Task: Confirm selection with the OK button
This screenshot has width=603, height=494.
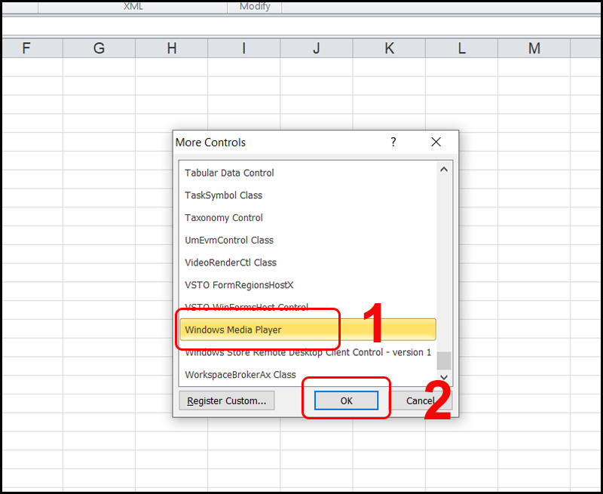Action: point(346,400)
